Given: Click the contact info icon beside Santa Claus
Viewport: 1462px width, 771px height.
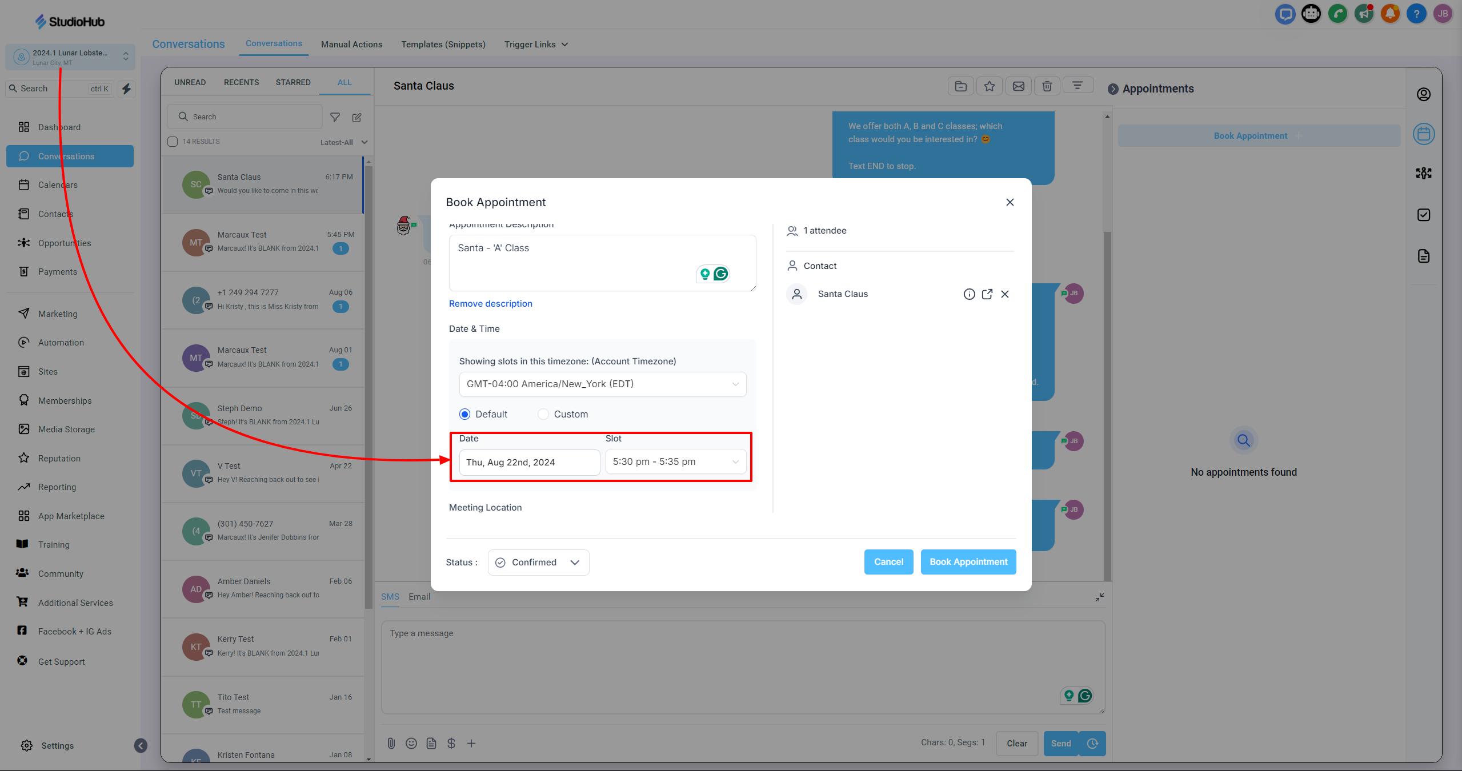Looking at the screenshot, I should pos(969,294).
